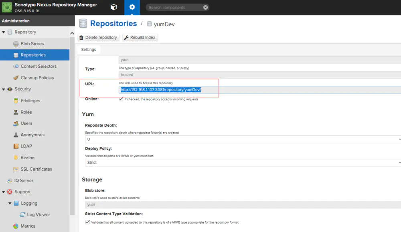Click the Anonymous user icon
The height and width of the screenshot is (232, 401).
pyautogui.click(x=16, y=135)
